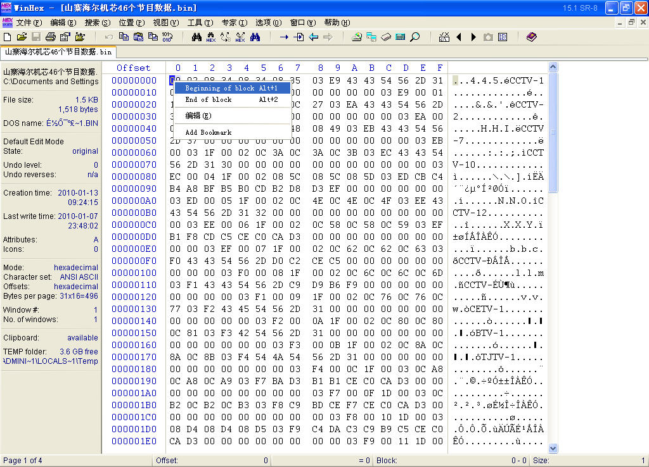The image size is (649, 467).
Task: Switch to the 山寨海尔机芯46个节目数据.bin tab
Action: pos(58,52)
